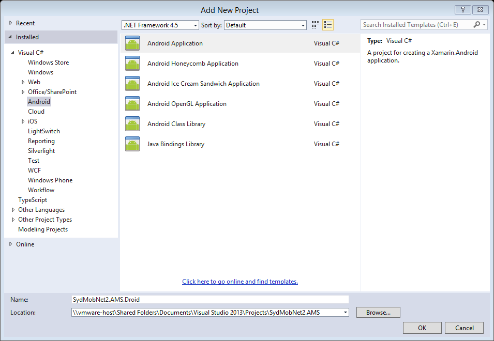Screen dimensions: 494x341
Task: Select the Android Ice Cream Sandwich Application icon
Action: [x=132, y=83]
